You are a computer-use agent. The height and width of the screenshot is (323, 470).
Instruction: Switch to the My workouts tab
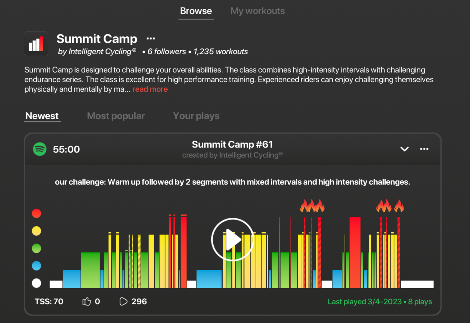pos(257,11)
